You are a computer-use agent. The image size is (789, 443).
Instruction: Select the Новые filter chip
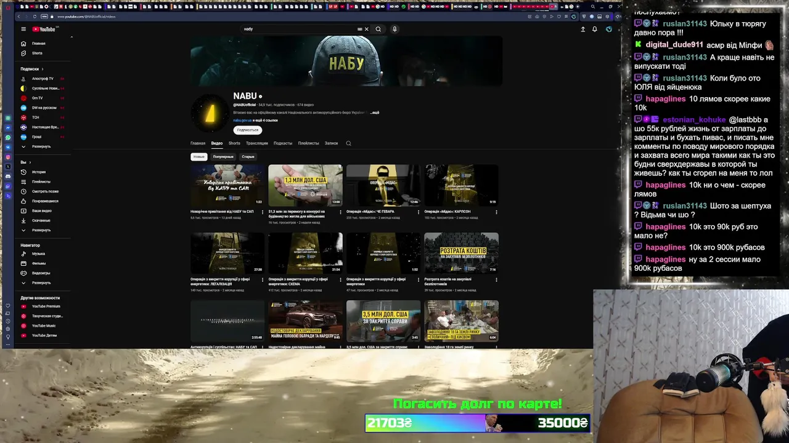pos(198,157)
